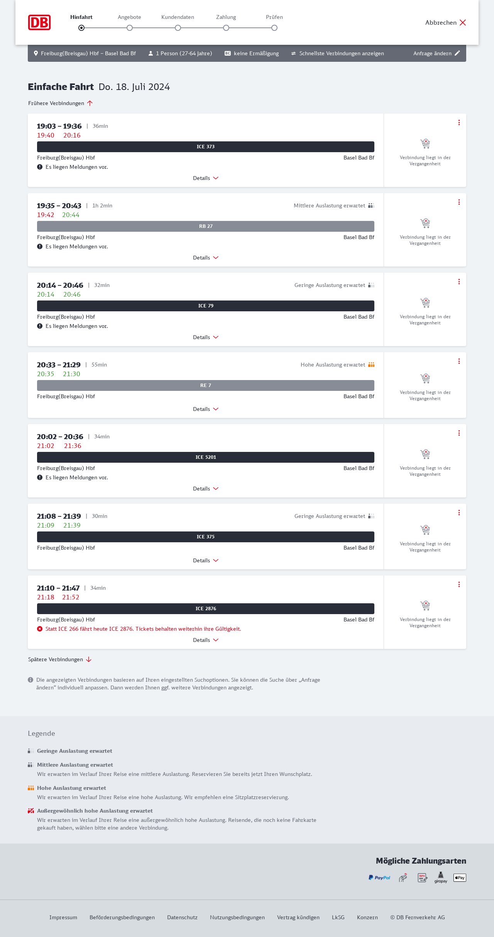This screenshot has height=937, width=494.
Task: Select the Hinfahrt step indicator
Action: pos(81,28)
